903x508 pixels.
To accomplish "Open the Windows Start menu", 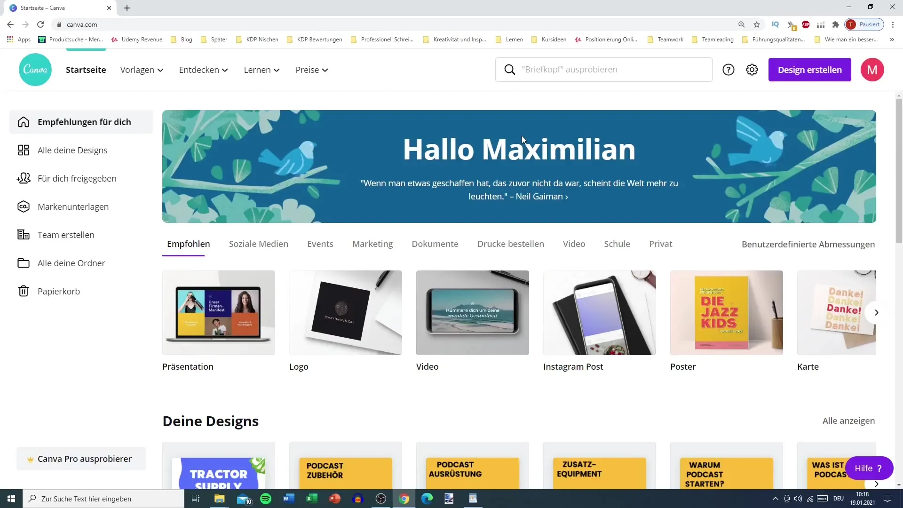I will pos(11,499).
